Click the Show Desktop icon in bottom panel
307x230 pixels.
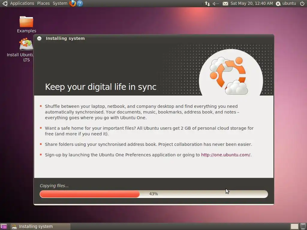(x=4, y=226)
